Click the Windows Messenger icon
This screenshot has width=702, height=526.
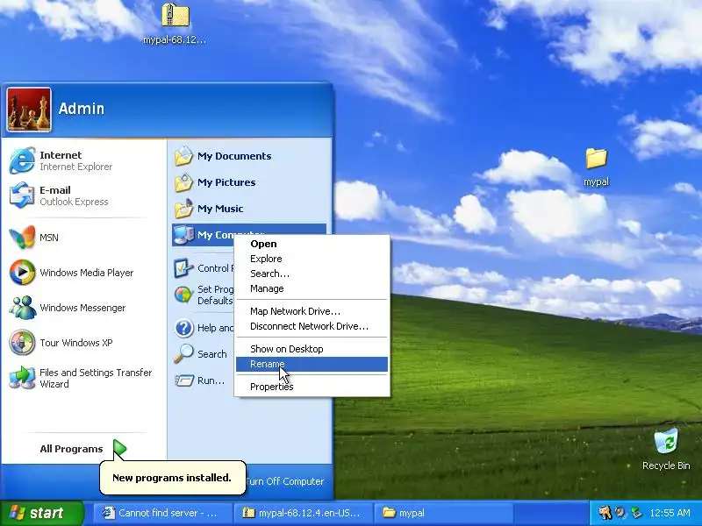22,308
